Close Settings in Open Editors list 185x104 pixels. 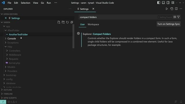6,18
